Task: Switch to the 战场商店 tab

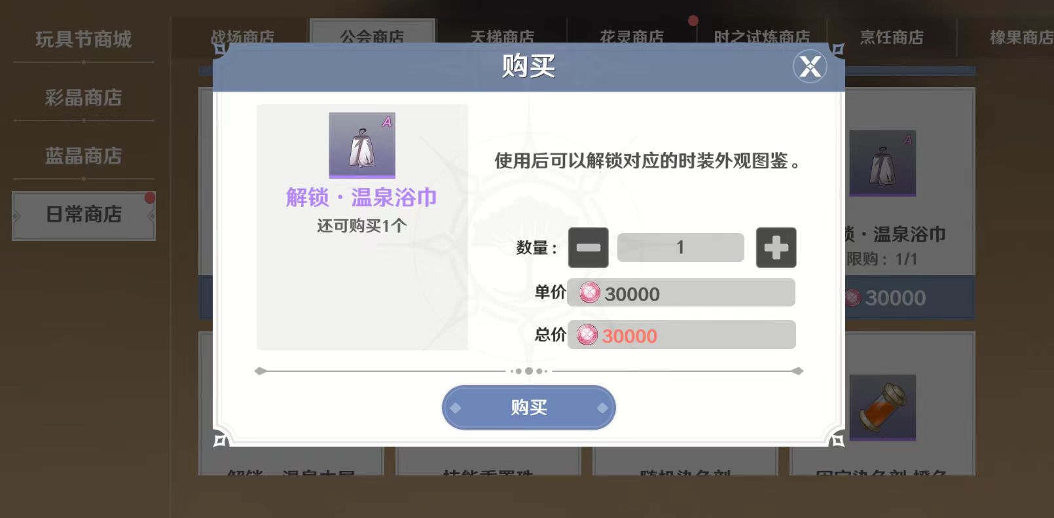Action: 242,34
